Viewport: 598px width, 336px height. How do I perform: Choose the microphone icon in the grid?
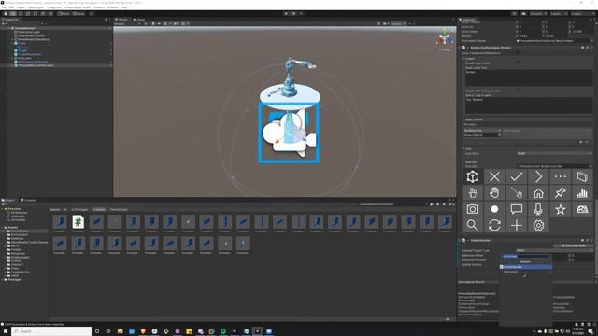point(538,209)
